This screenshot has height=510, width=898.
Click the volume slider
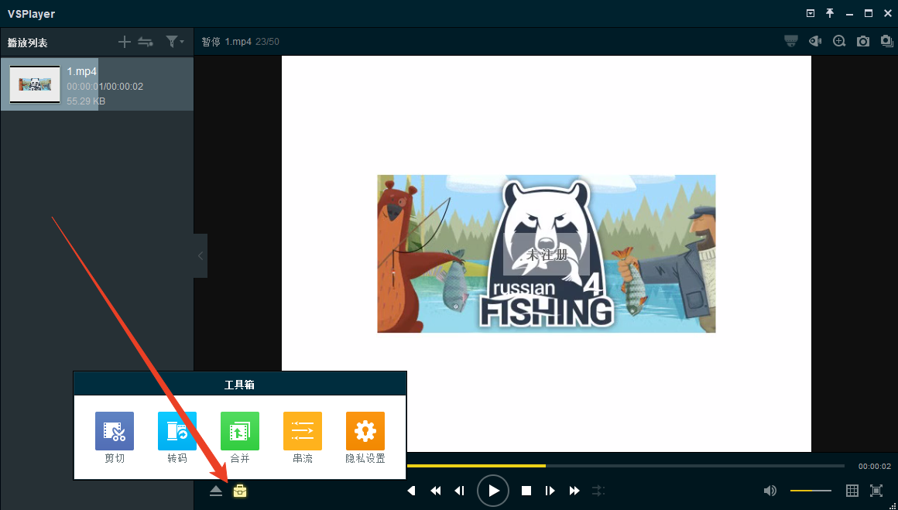click(x=811, y=491)
